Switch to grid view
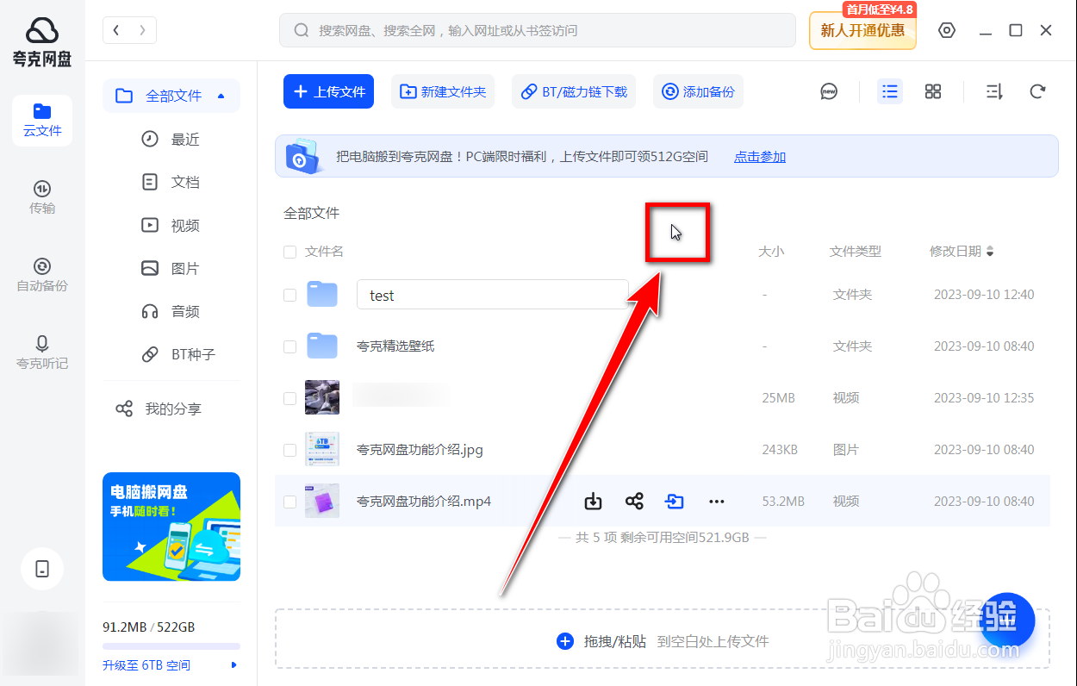Viewport: 1077px width, 686px height. point(932,90)
